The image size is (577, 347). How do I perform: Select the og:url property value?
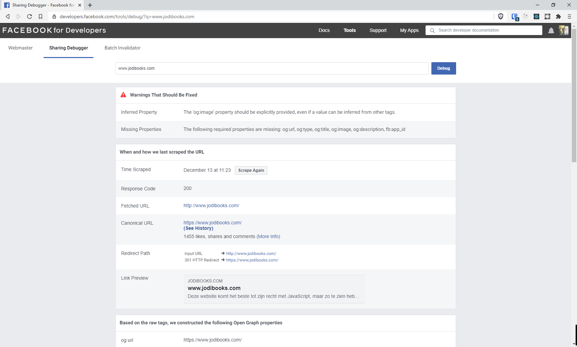213,340
